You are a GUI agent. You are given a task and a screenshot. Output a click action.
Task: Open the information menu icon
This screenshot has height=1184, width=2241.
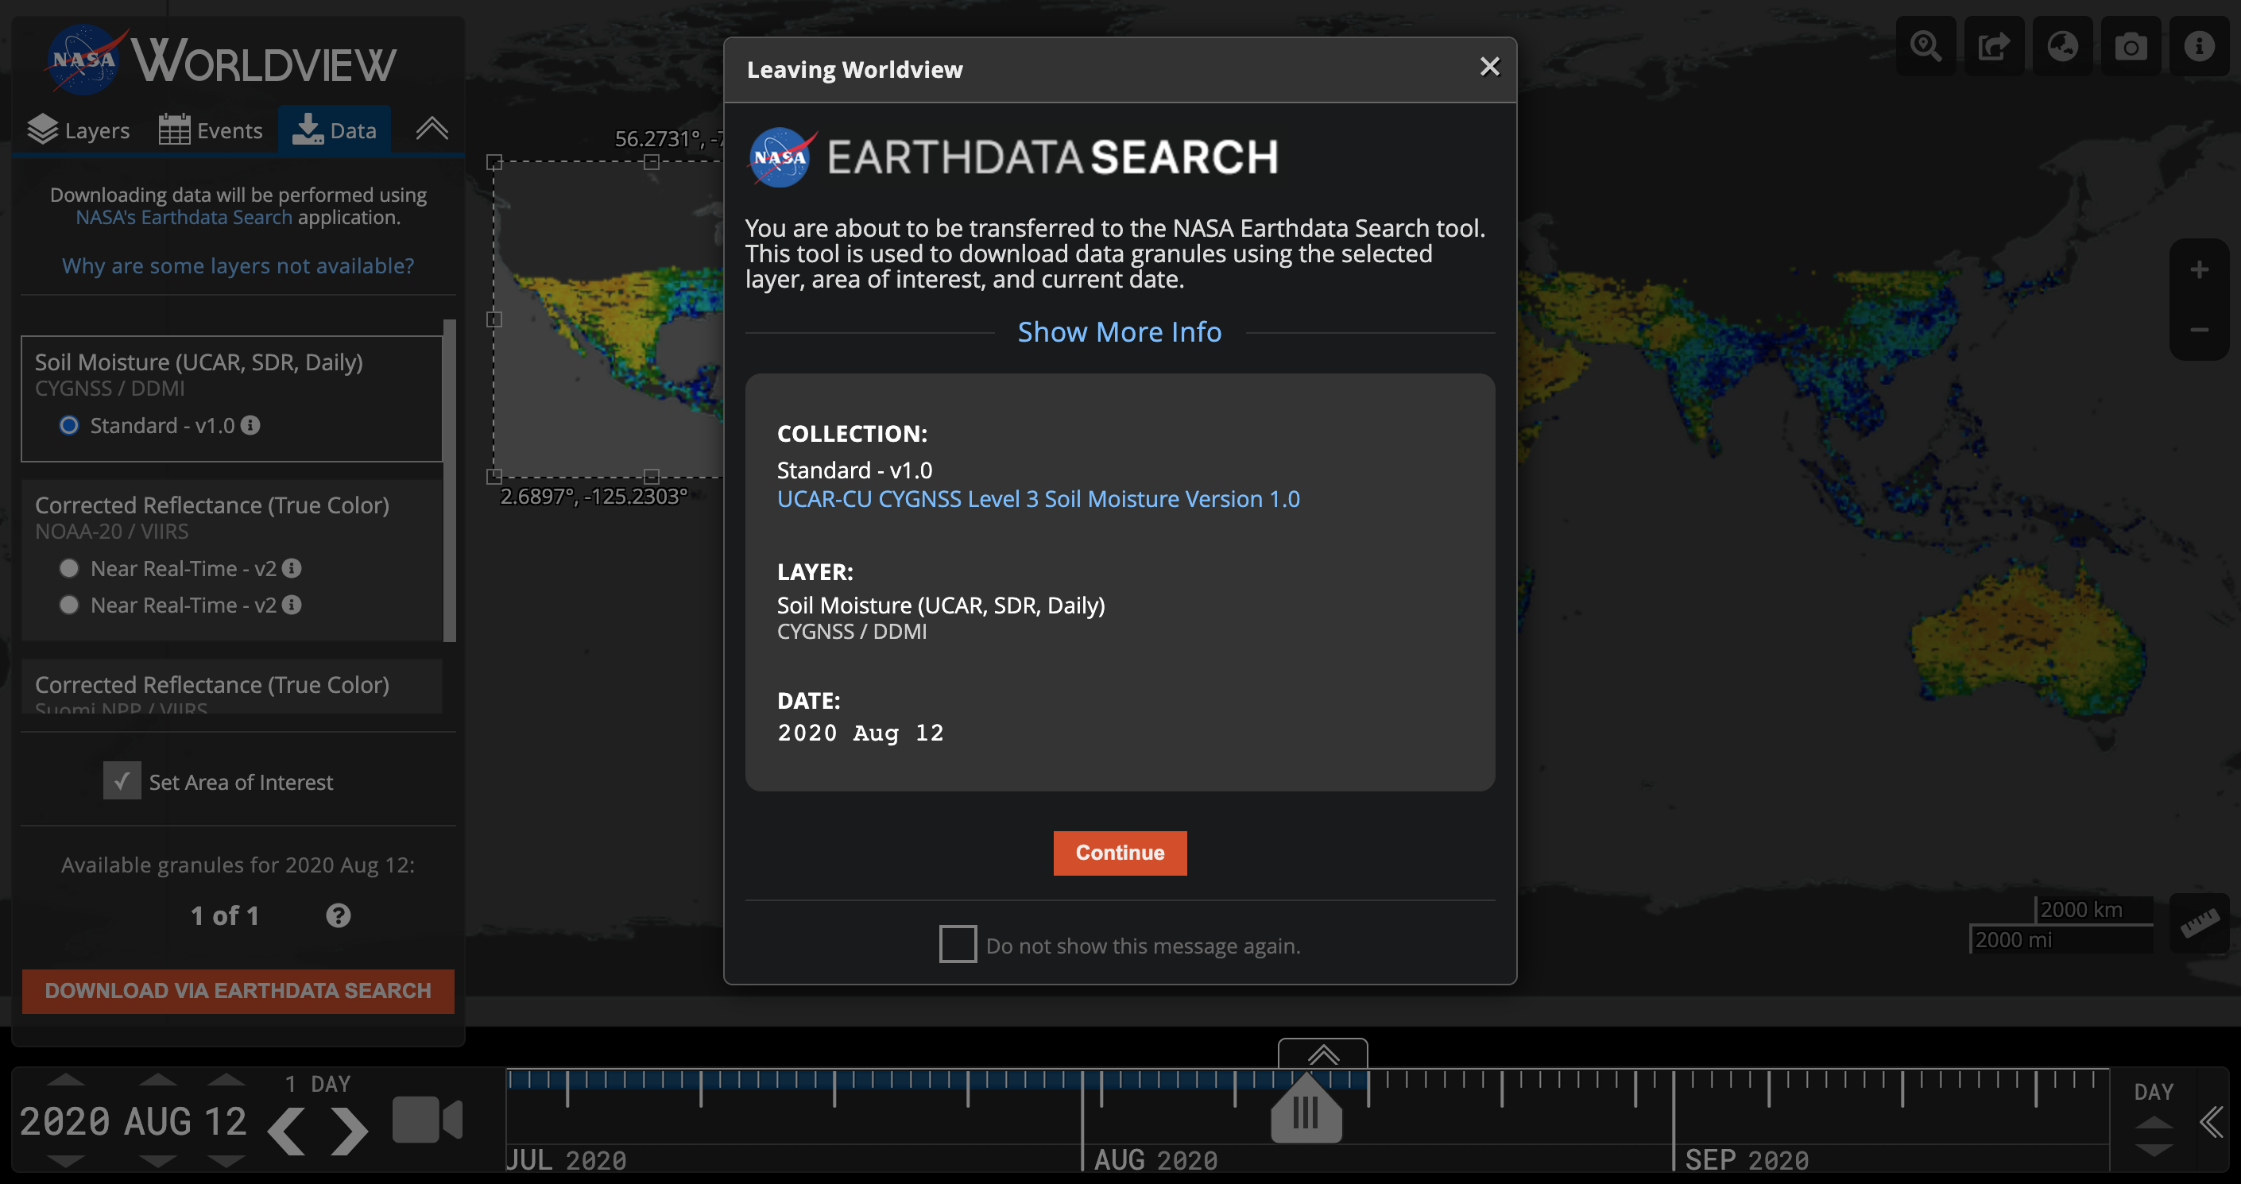click(x=2198, y=45)
